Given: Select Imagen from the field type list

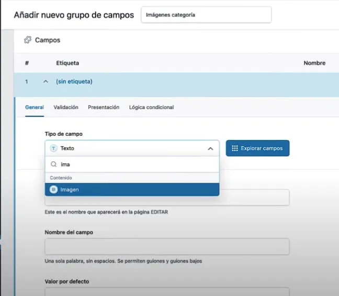Looking at the screenshot, I should 132,190.
